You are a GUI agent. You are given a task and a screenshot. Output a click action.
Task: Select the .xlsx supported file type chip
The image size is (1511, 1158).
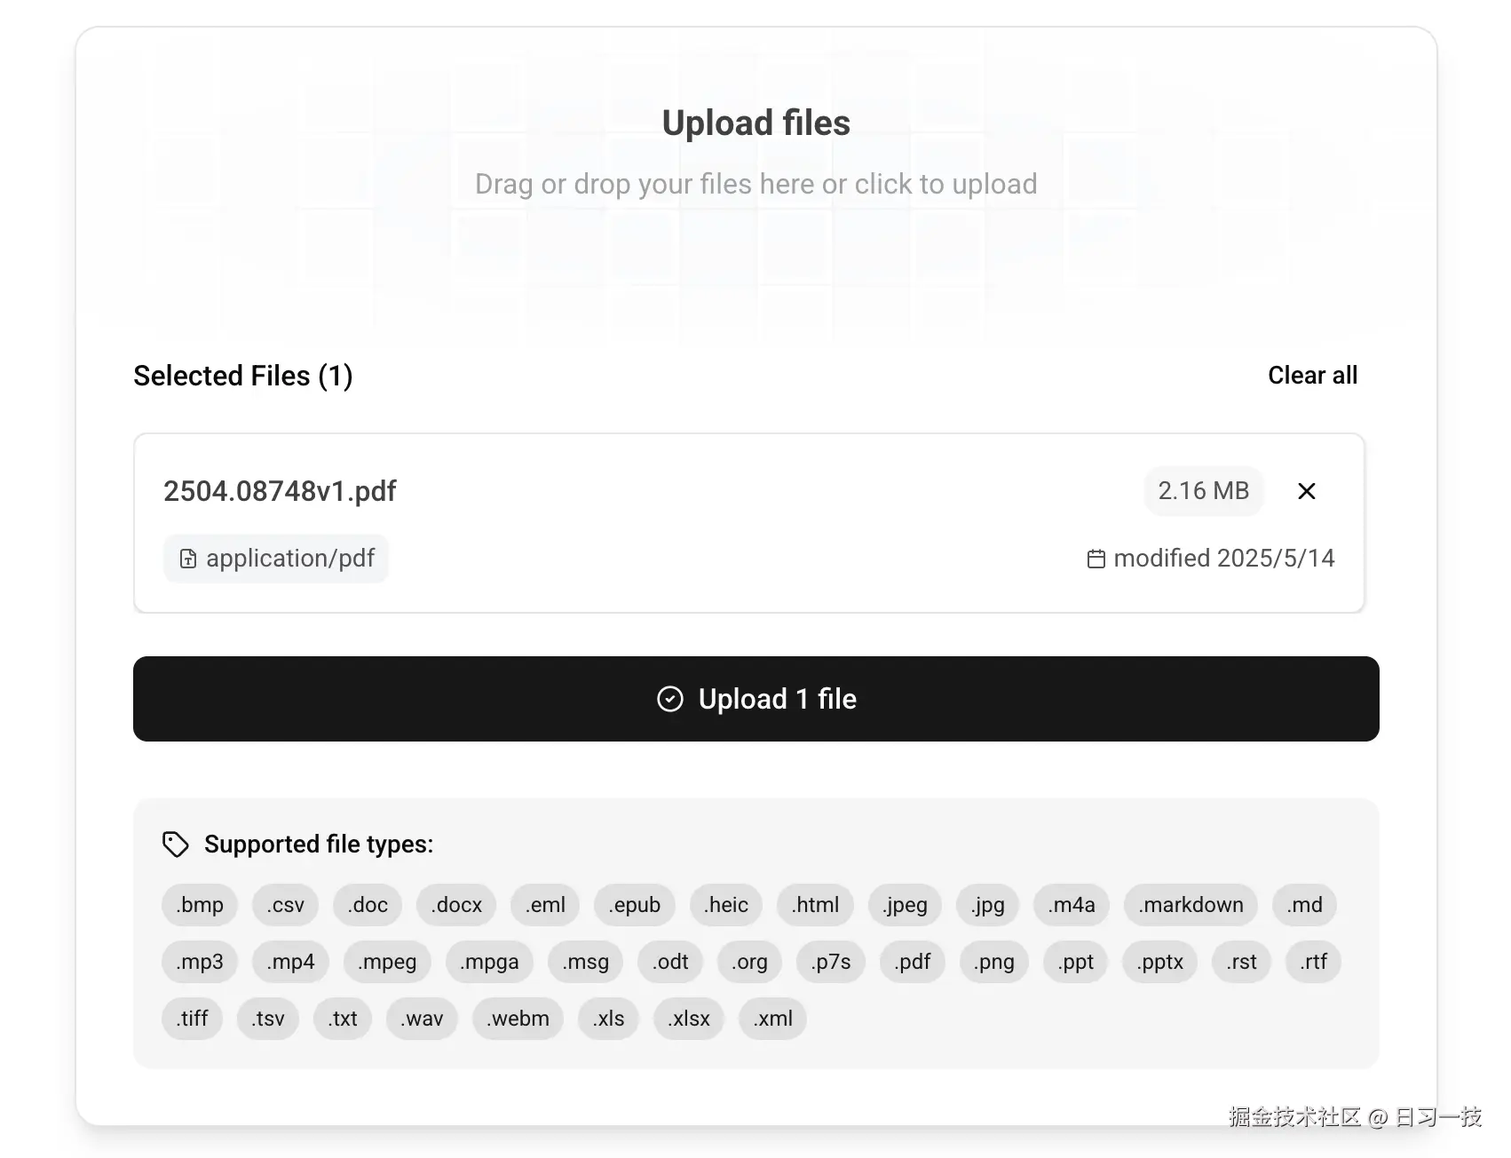coord(687,1019)
